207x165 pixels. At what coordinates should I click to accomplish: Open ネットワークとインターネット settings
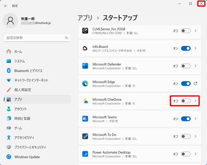(x=37, y=80)
